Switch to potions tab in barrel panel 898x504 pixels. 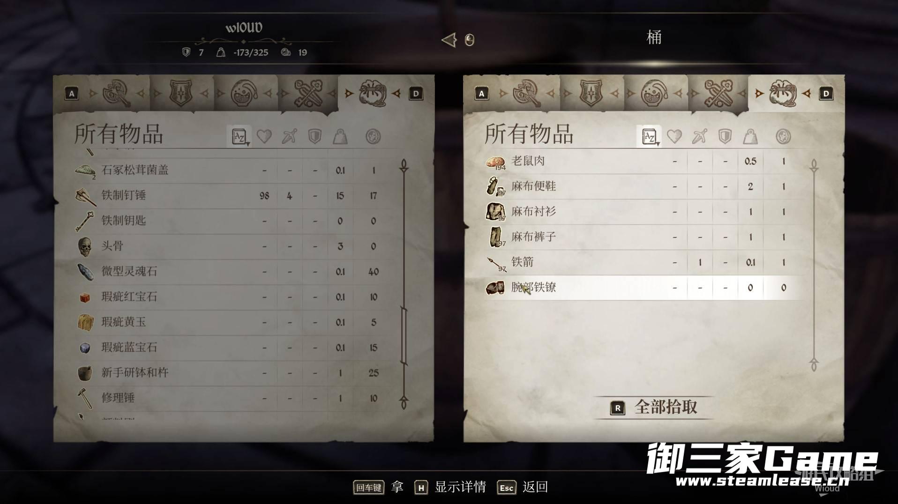pos(655,93)
